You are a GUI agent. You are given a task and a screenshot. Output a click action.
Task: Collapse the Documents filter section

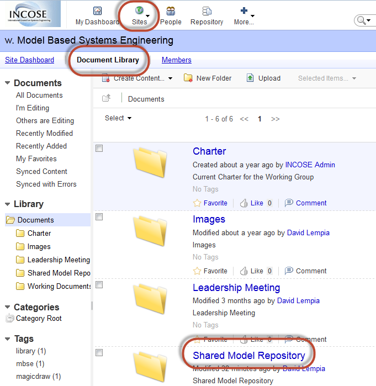tap(8, 83)
